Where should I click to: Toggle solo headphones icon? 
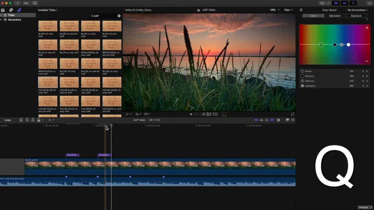click(266, 120)
